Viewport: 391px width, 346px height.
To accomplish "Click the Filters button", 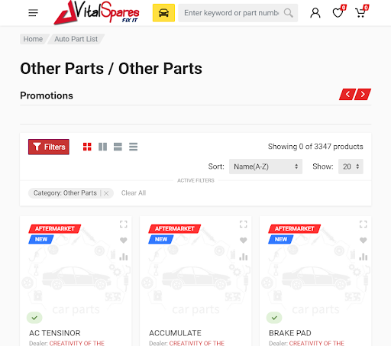I will (49, 147).
